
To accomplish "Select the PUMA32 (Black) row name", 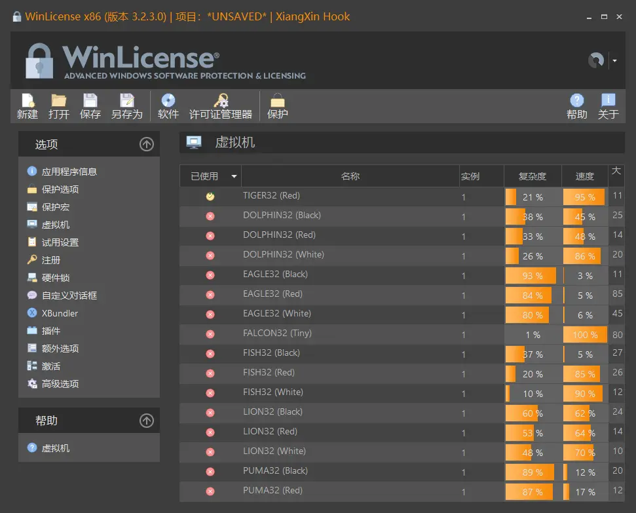I will coord(275,471).
